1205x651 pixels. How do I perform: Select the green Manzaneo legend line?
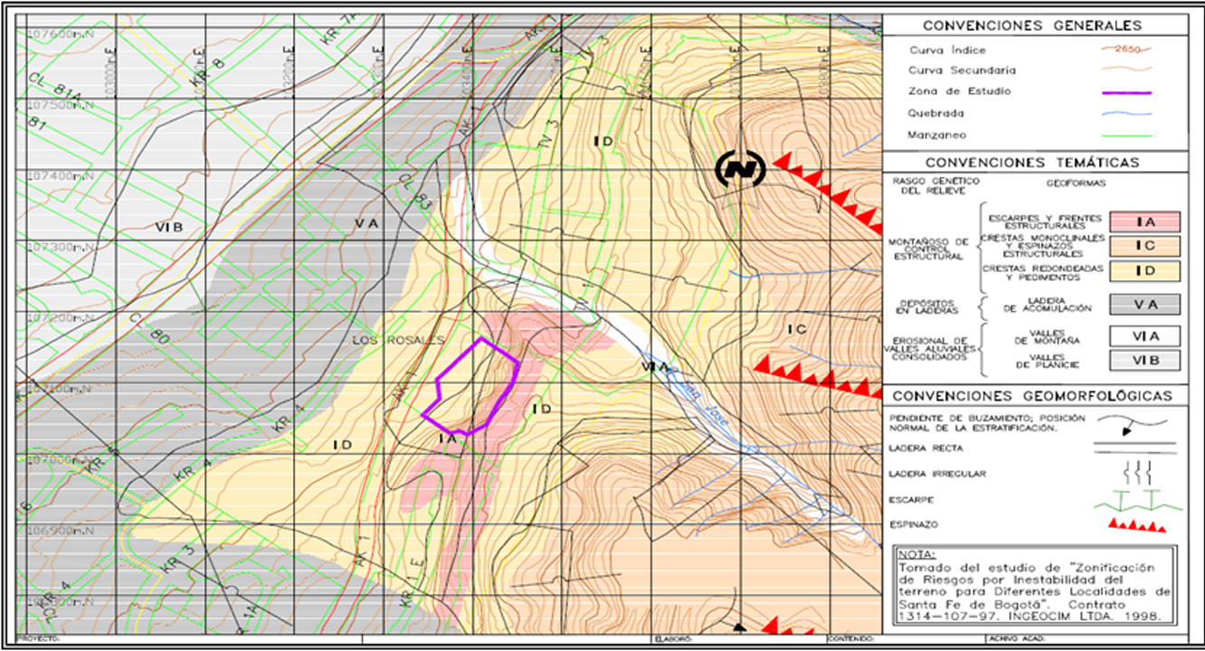pyautogui.click(x=1120, y=136)
